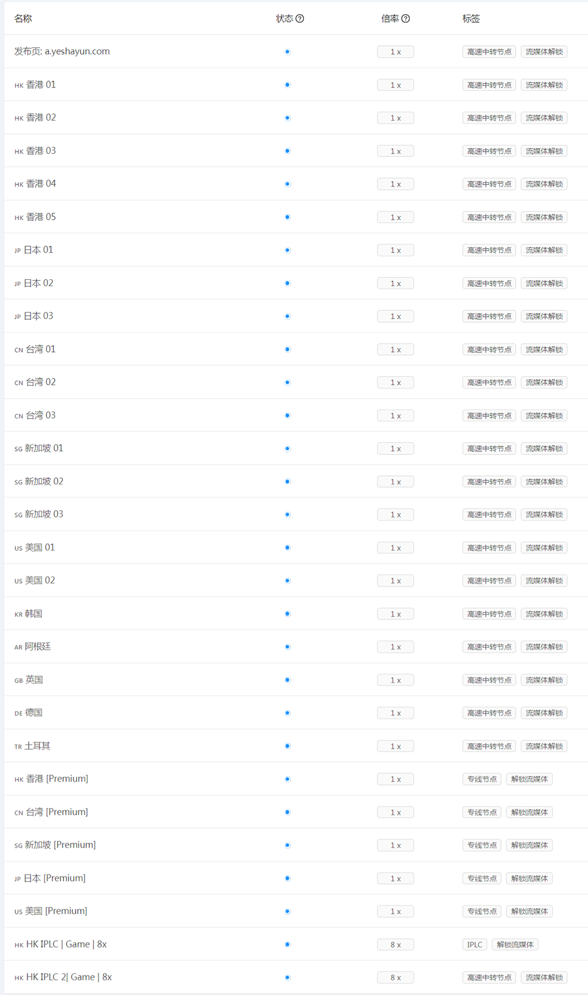Select the 标签 column header
The height and width of the screenshot is (995, 588).
pos(471,19)
